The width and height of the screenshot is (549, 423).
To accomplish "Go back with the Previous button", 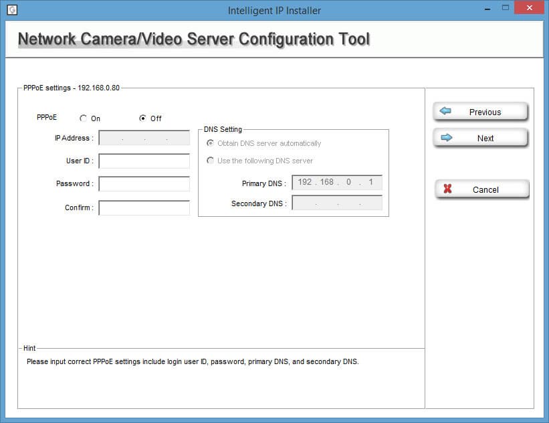I will [480, 112].
